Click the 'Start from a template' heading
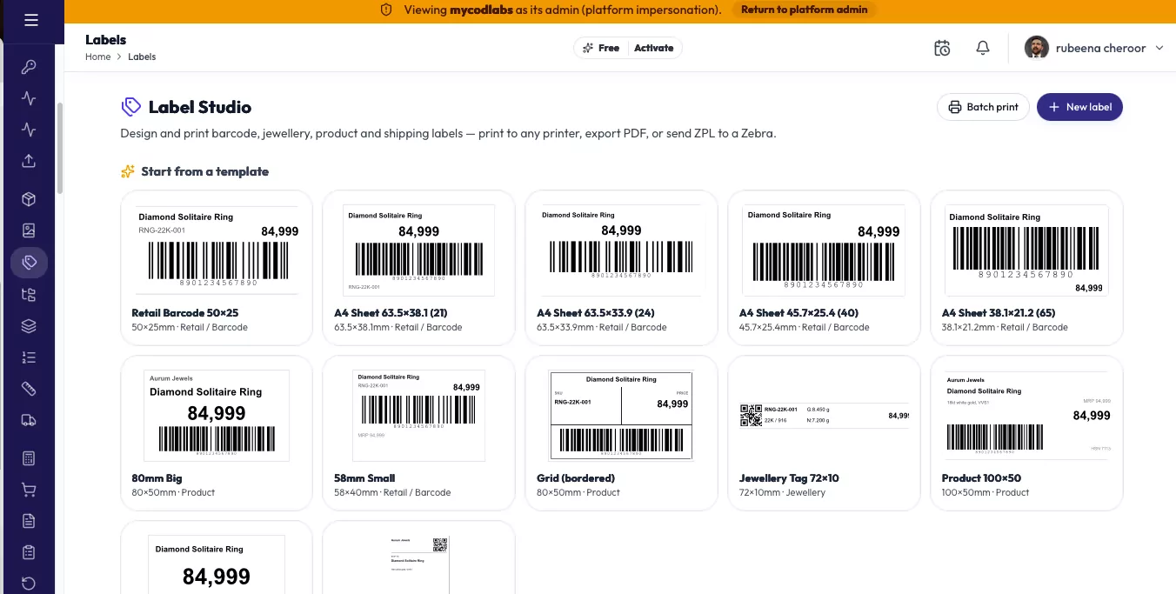 [x=204, y=171]
